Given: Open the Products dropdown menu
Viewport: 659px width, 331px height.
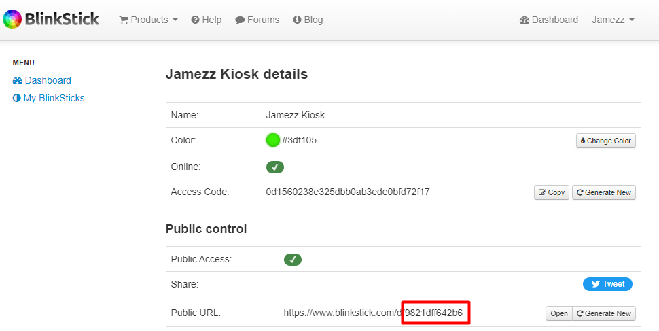Looking at the screenshot, I should click(x=148, y=20).
